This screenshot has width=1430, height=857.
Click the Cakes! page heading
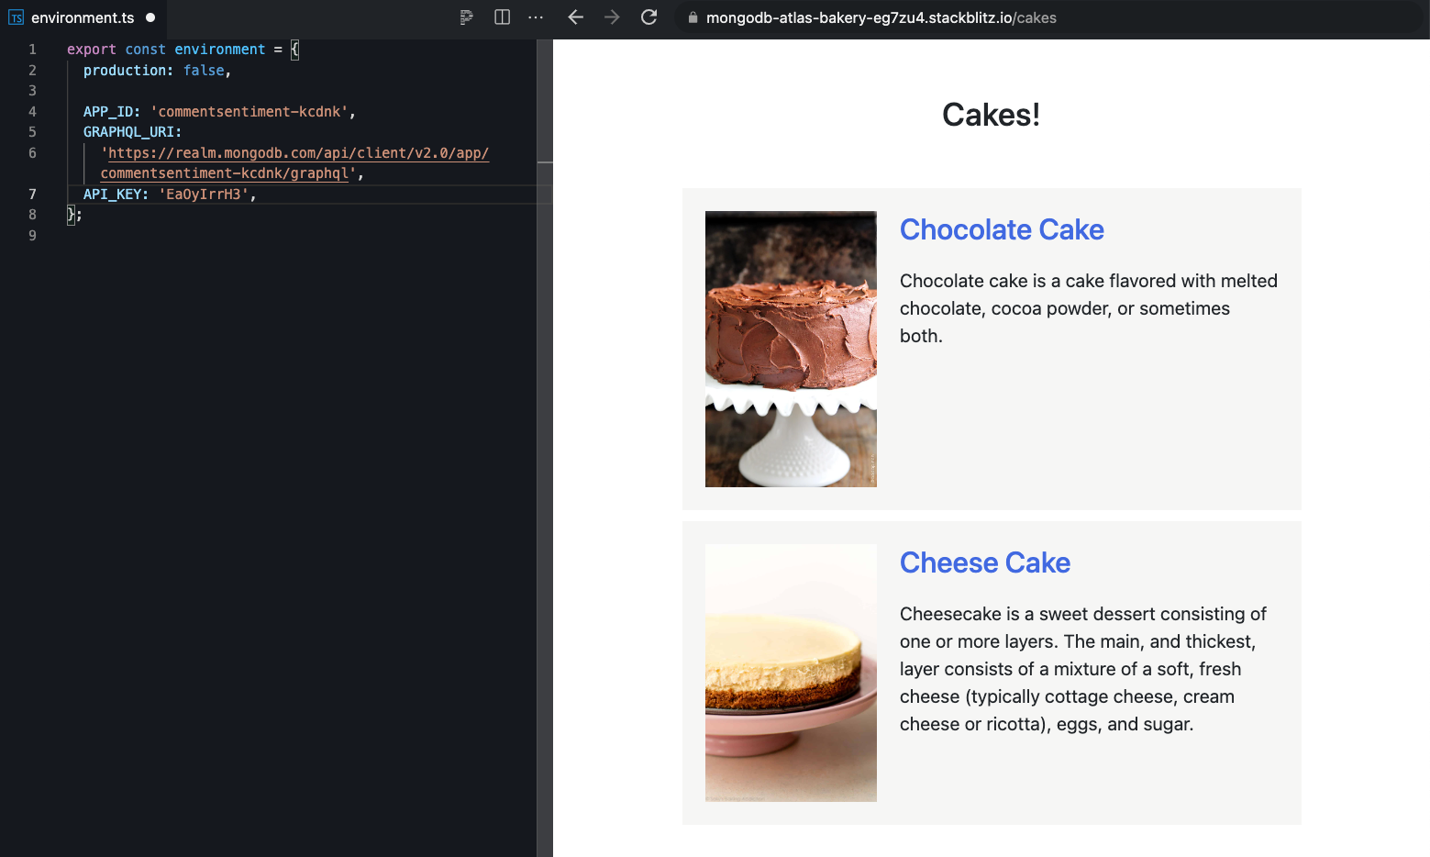pyautogui.click(x=991, y=115)
